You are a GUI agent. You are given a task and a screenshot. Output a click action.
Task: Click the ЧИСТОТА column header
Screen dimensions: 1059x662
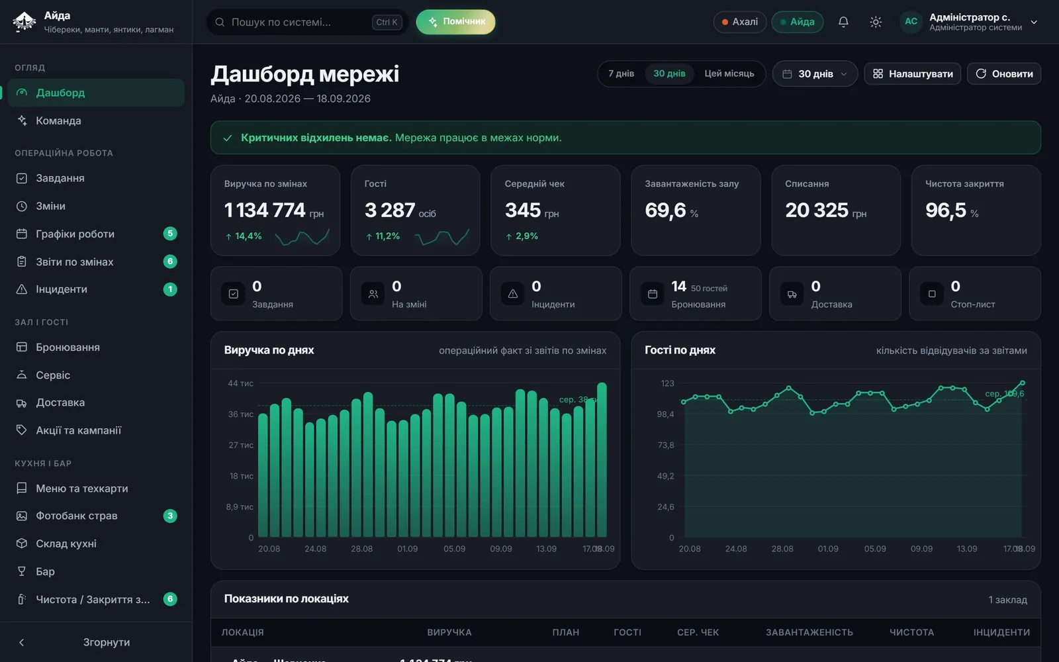click(x=911, y=632)
